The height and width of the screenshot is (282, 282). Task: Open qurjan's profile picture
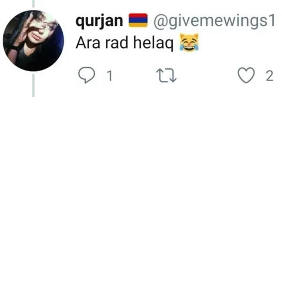[x=34, y=41]
